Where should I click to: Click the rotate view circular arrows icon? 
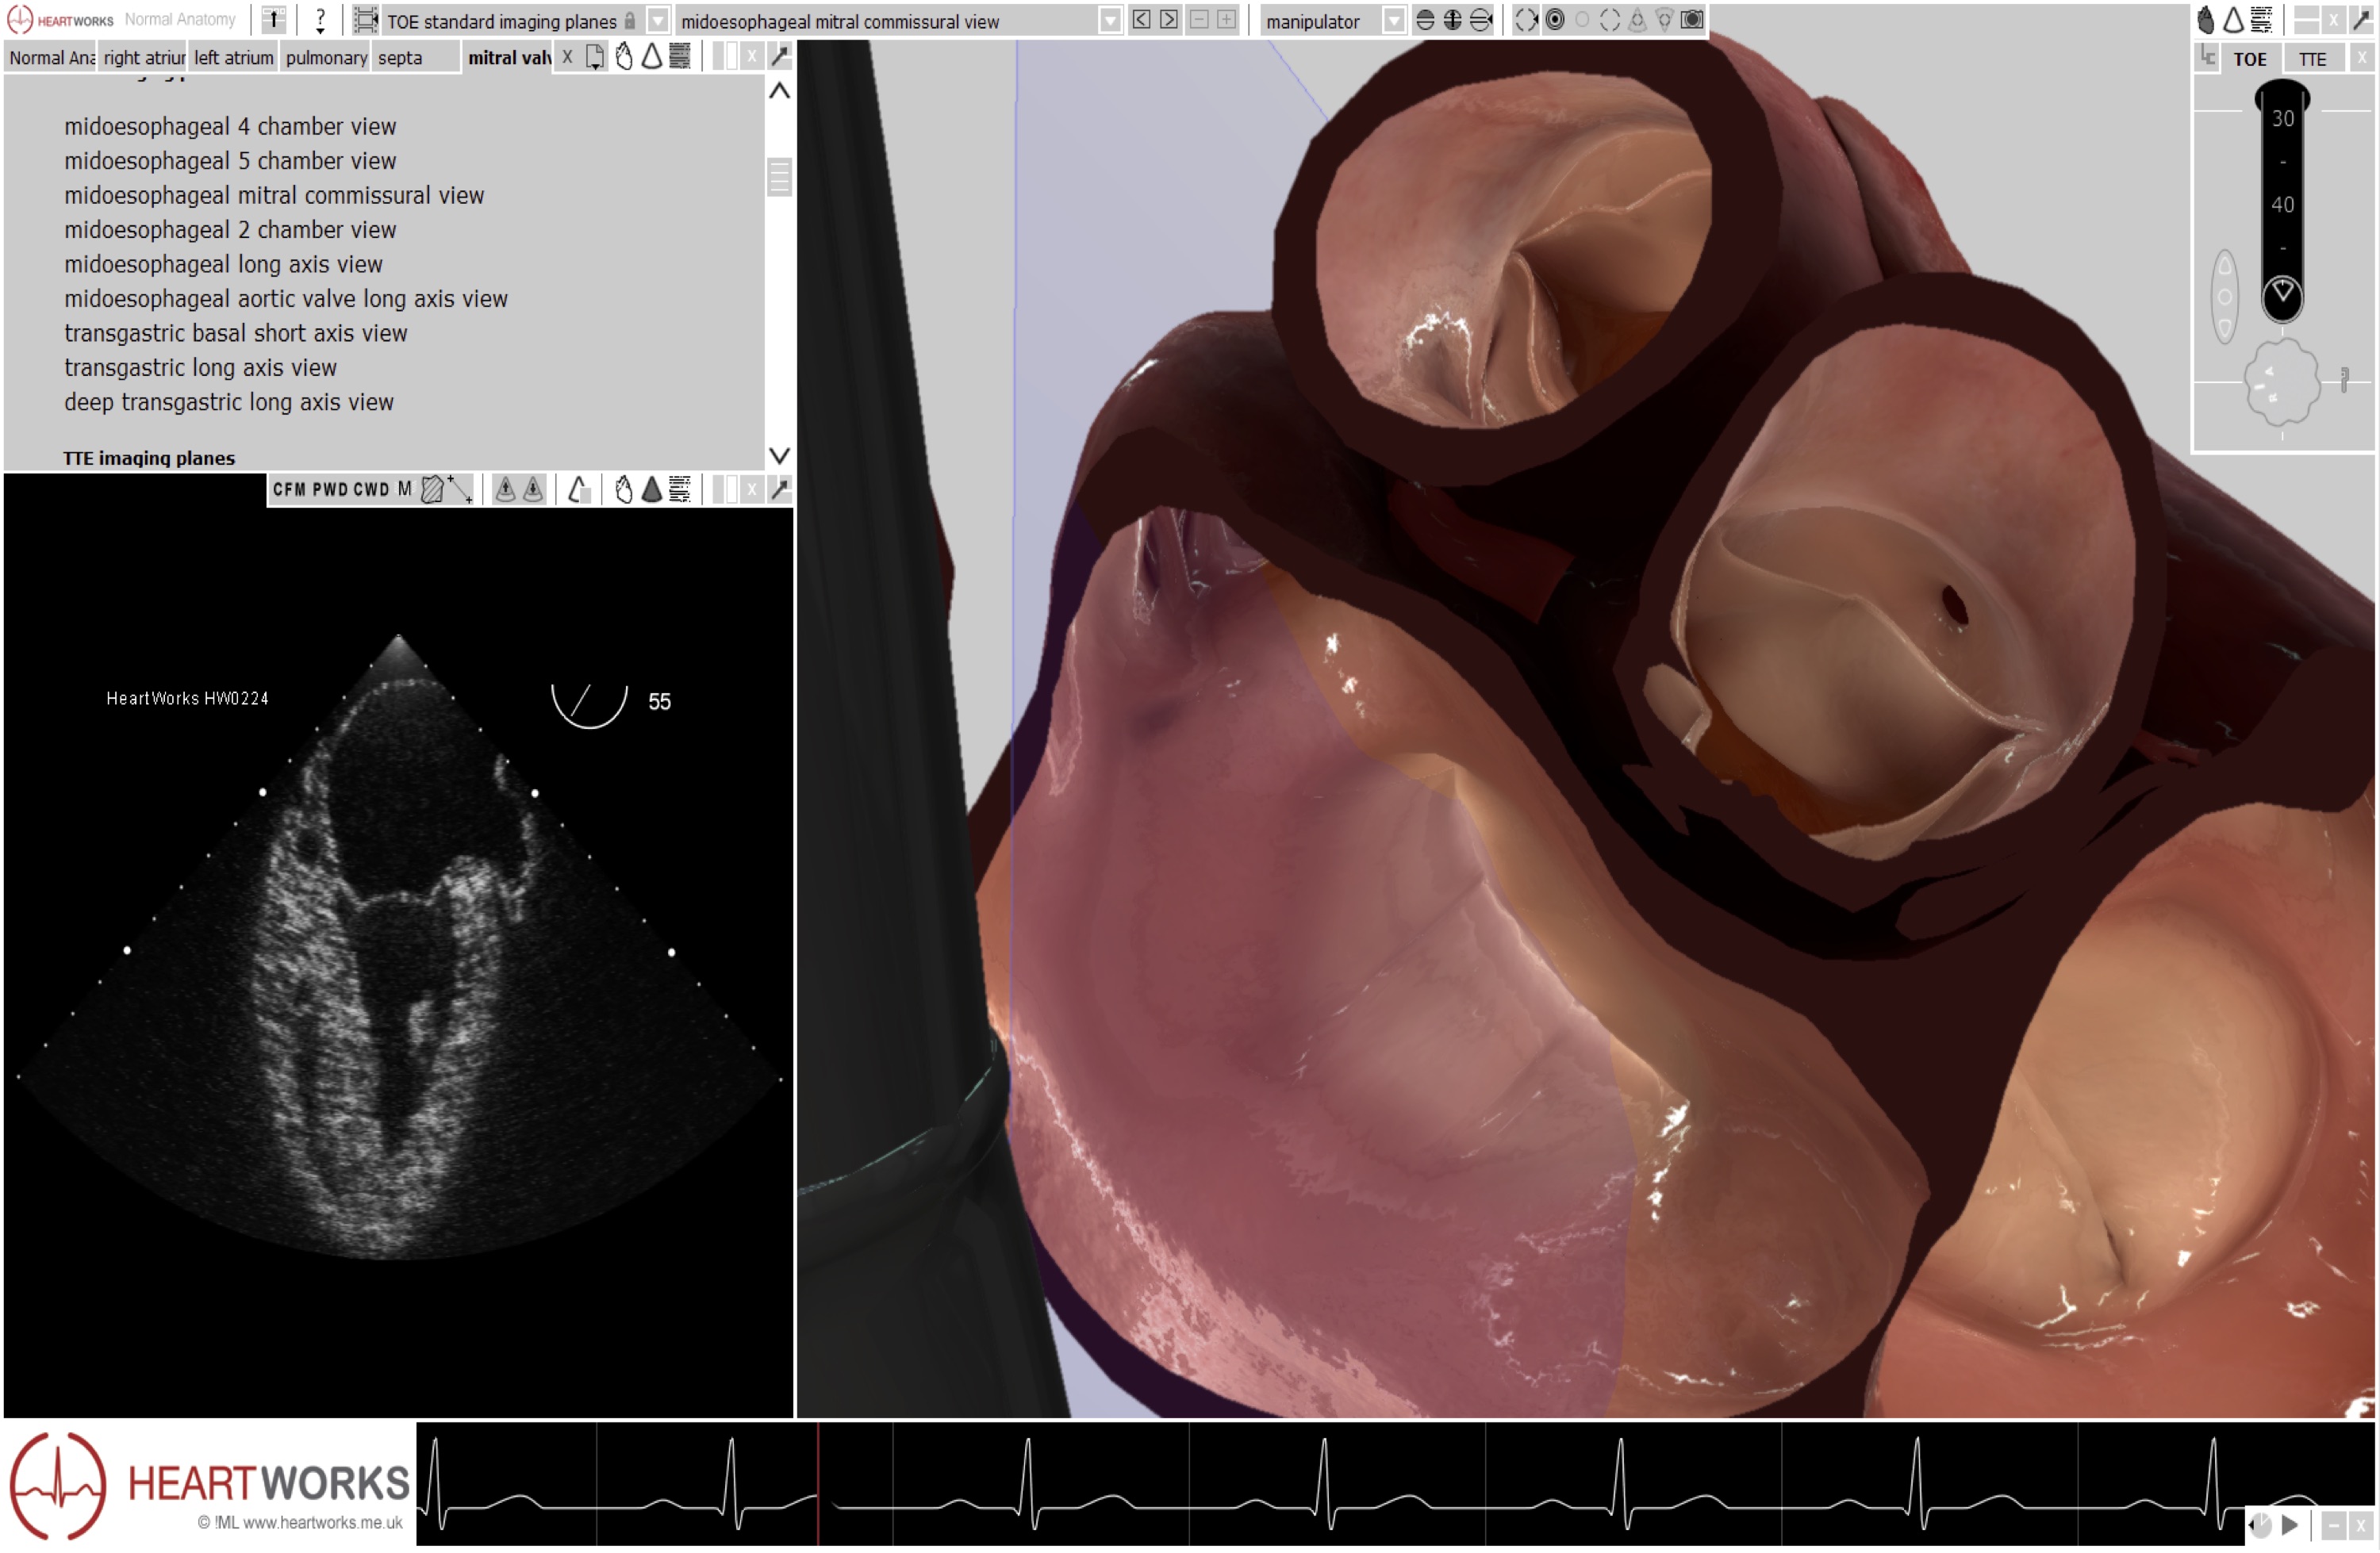(x=1526, y=20)
